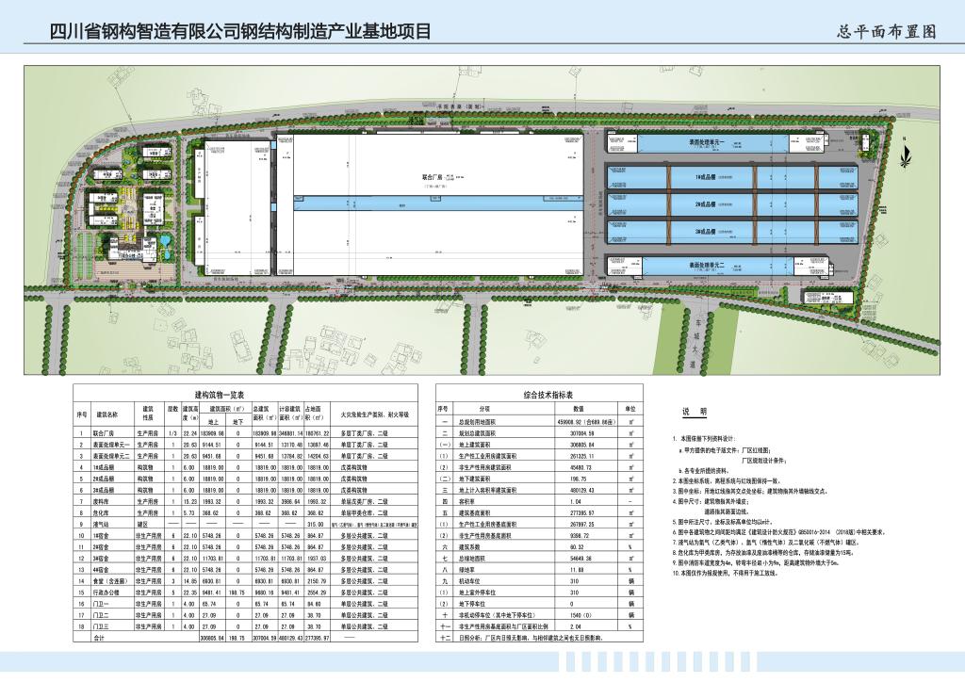Click the "地下停车位" indicator label
The height and width of the screenshot is (682, 965).
click(472, 604)
